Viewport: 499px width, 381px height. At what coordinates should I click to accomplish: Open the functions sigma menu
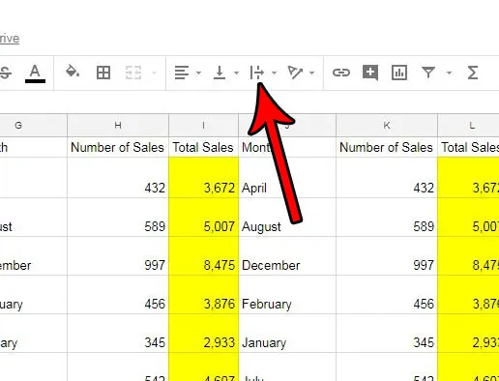click(473, 73)
